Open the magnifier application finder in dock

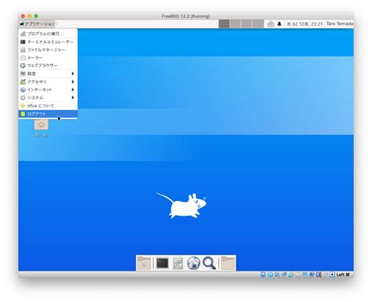tap(210, 263)
